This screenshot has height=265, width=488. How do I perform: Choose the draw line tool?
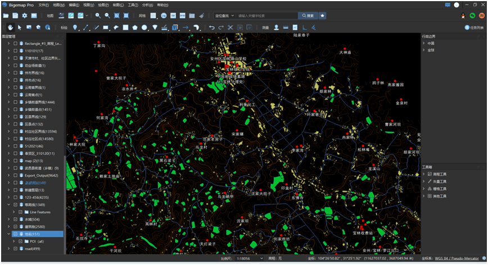click(x=85, y=28)
